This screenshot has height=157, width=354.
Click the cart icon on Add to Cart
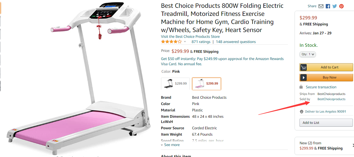click(303, 67)
